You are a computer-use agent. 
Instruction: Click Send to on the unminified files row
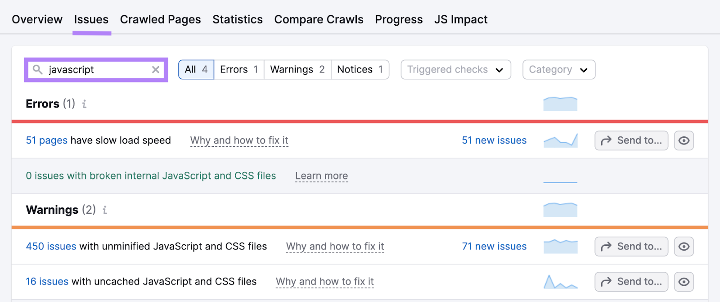(630, 246)
